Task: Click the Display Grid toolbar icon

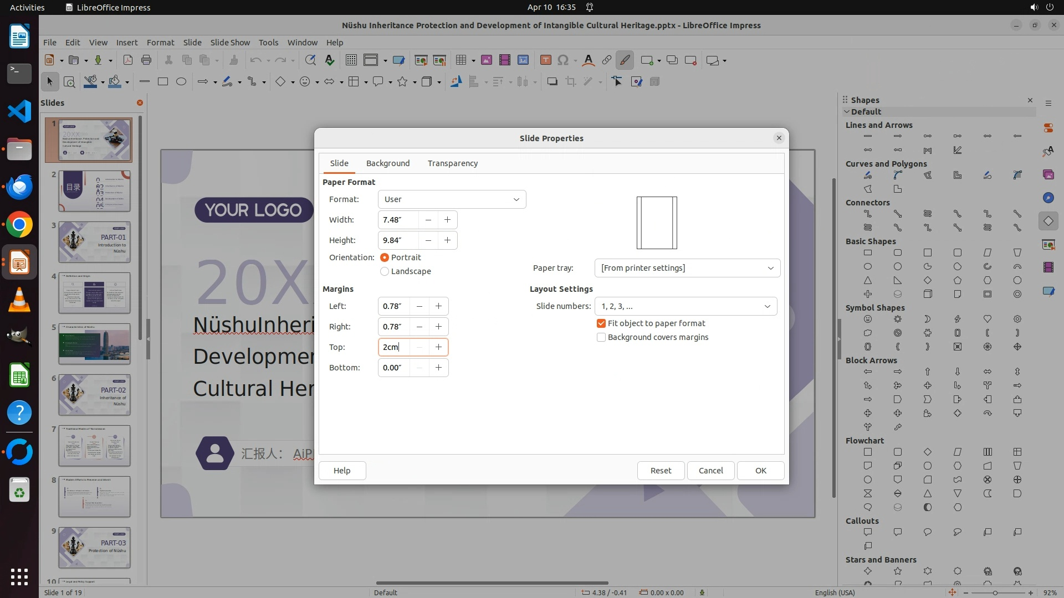Action: 351,60
